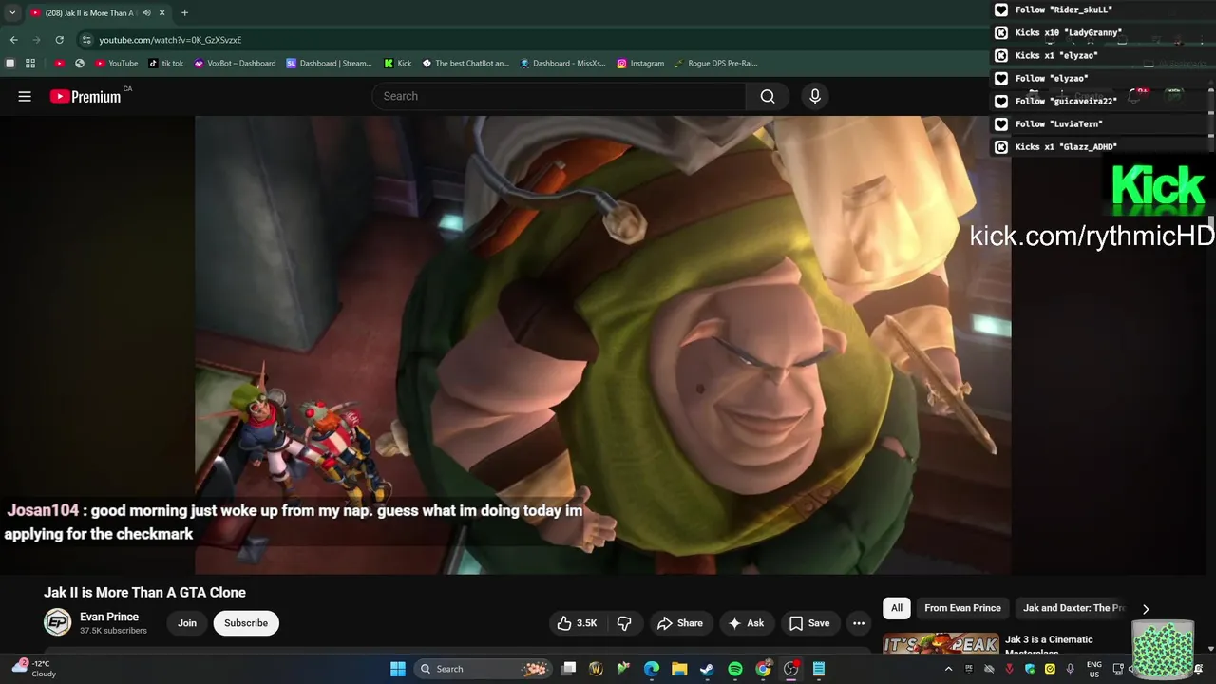
Task: Switch to Google Chrome in the taskbar
Action: [x=763, y=669]
